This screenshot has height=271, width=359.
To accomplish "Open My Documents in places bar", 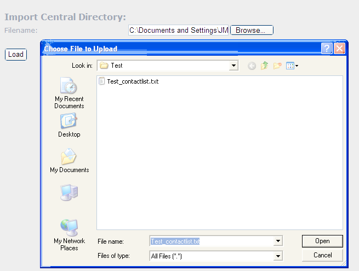I will (x=69, y=161).
